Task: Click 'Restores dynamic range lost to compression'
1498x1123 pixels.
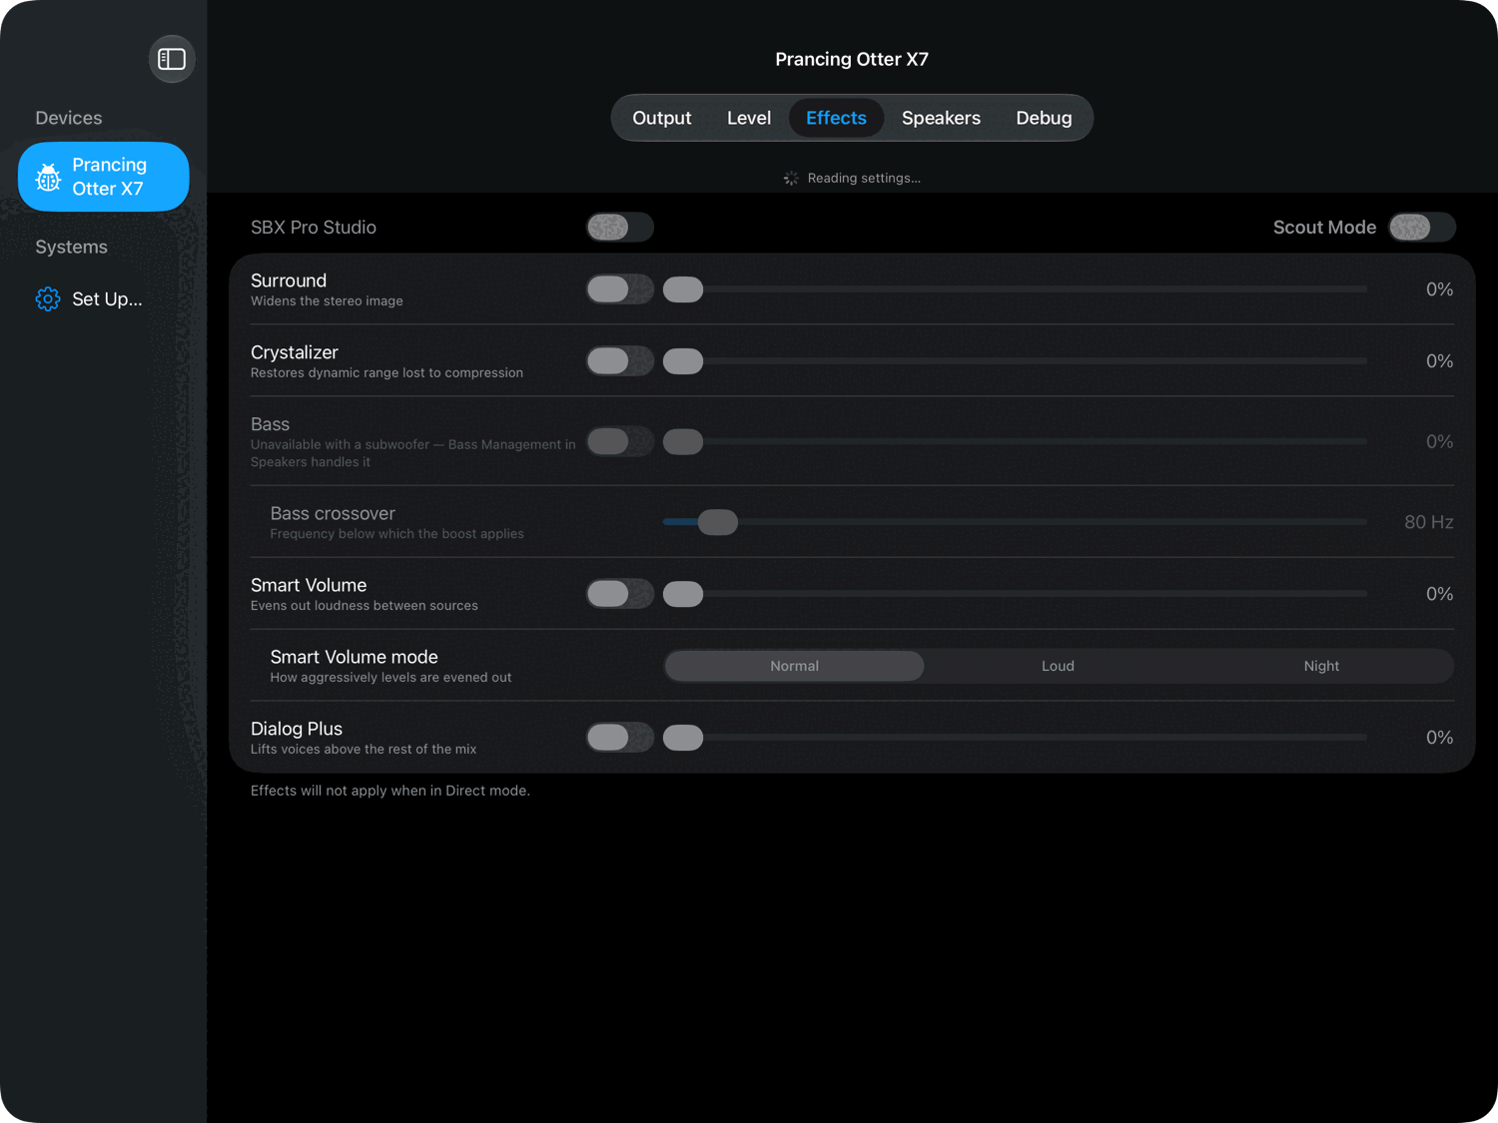Action: [386, 373]
